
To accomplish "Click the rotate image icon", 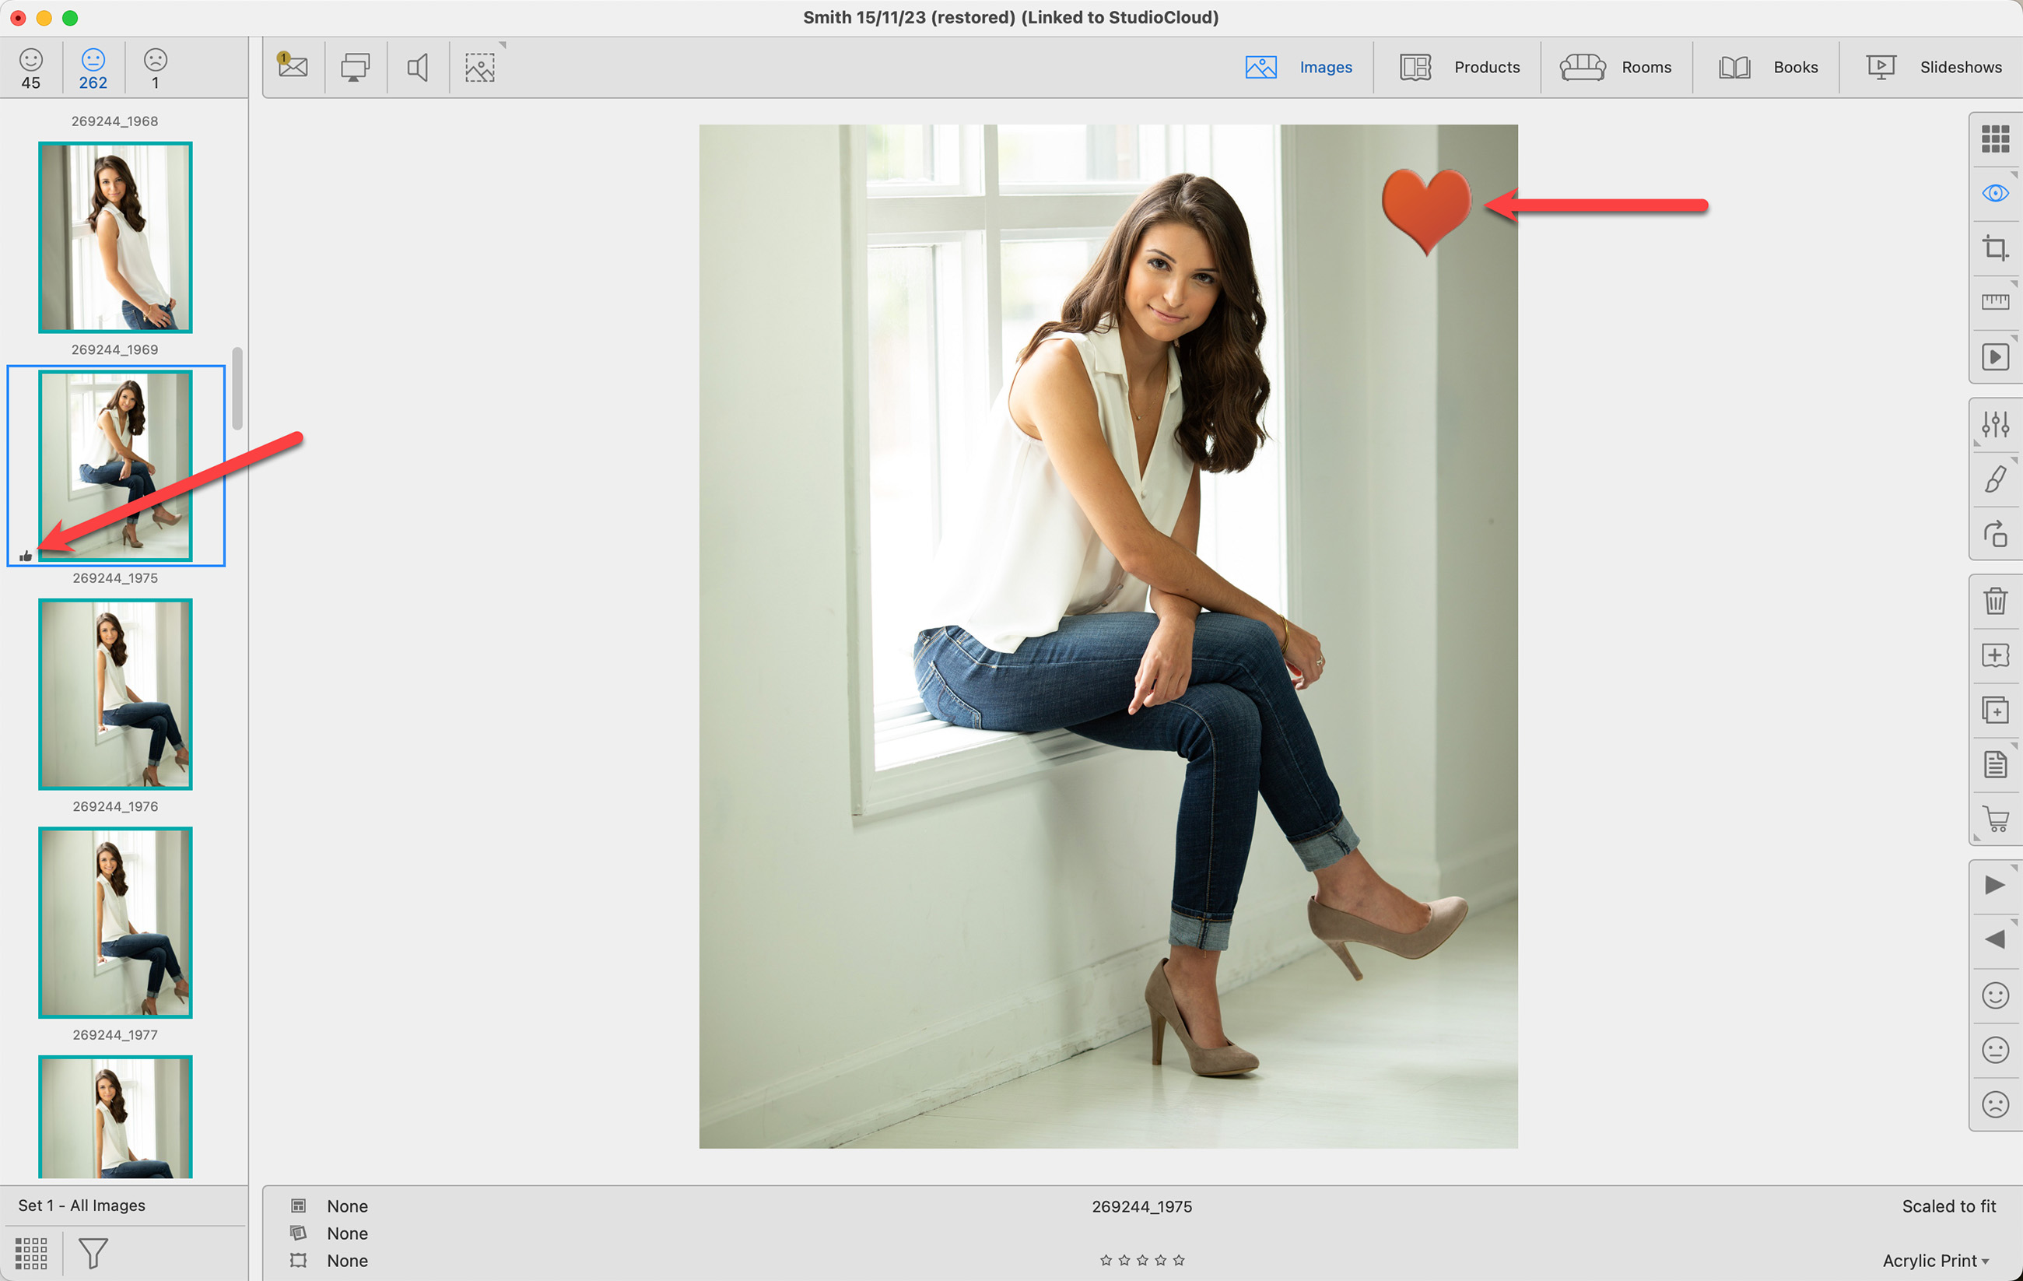I will coord(1994,534).
